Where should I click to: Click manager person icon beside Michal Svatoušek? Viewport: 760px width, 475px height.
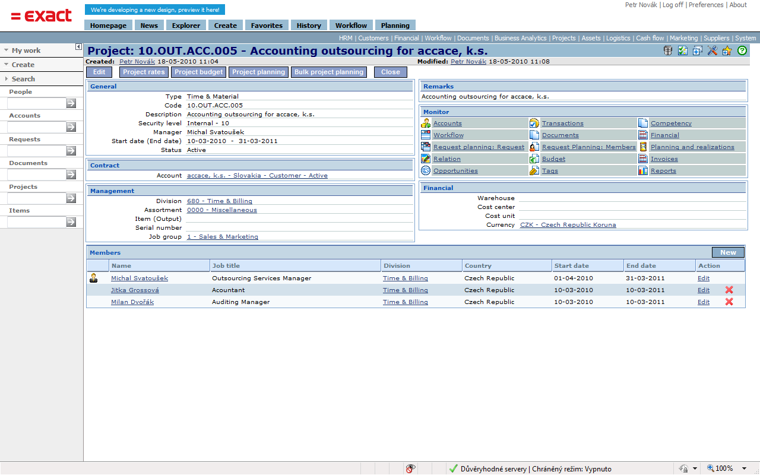point(94,278)
